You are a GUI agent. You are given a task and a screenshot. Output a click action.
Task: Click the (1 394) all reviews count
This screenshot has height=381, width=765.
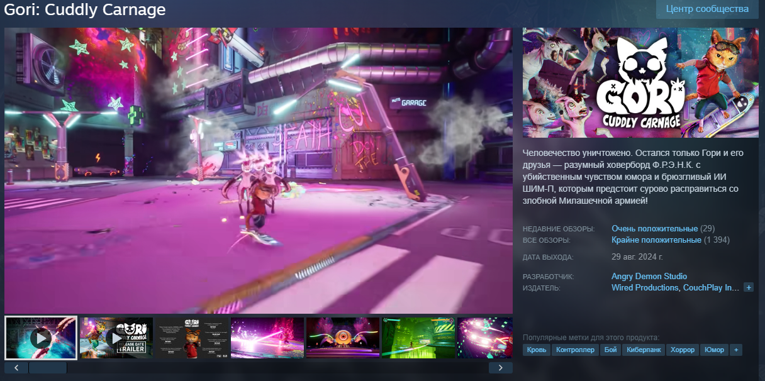tap(717, 240)
